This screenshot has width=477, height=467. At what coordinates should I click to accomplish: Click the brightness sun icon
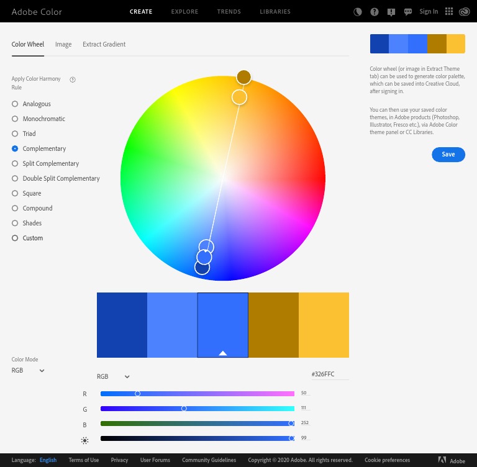(x=84, y=440)
